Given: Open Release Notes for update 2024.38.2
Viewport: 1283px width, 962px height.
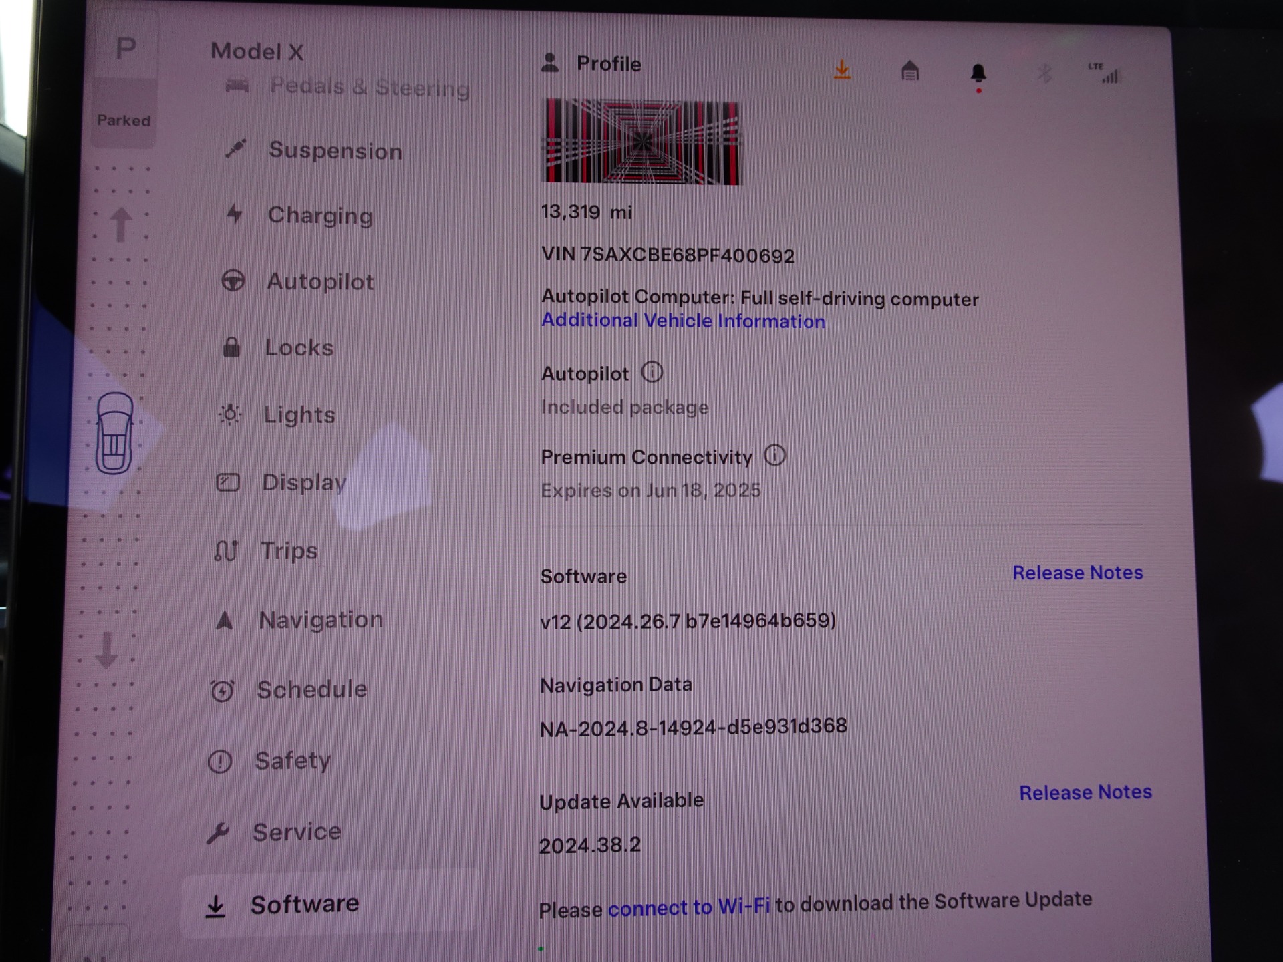Looking at the screenshot, I should (1085, 792).
